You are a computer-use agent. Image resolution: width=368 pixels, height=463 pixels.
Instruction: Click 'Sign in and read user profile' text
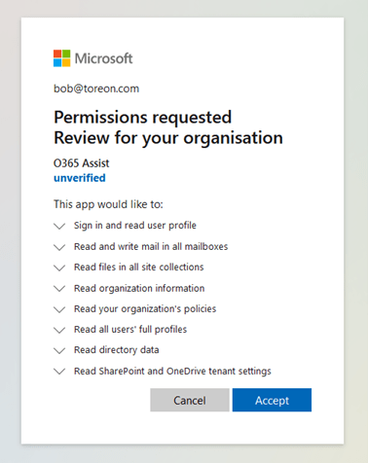click(135, 226)
